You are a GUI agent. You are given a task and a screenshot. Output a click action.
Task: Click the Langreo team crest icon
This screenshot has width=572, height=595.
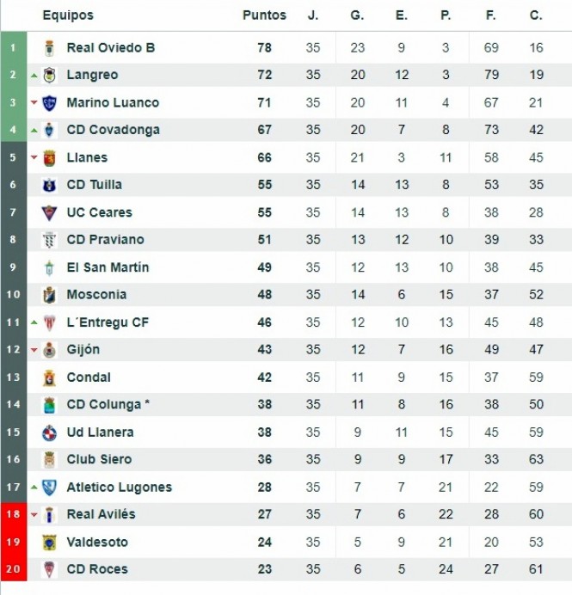point(49,76)
